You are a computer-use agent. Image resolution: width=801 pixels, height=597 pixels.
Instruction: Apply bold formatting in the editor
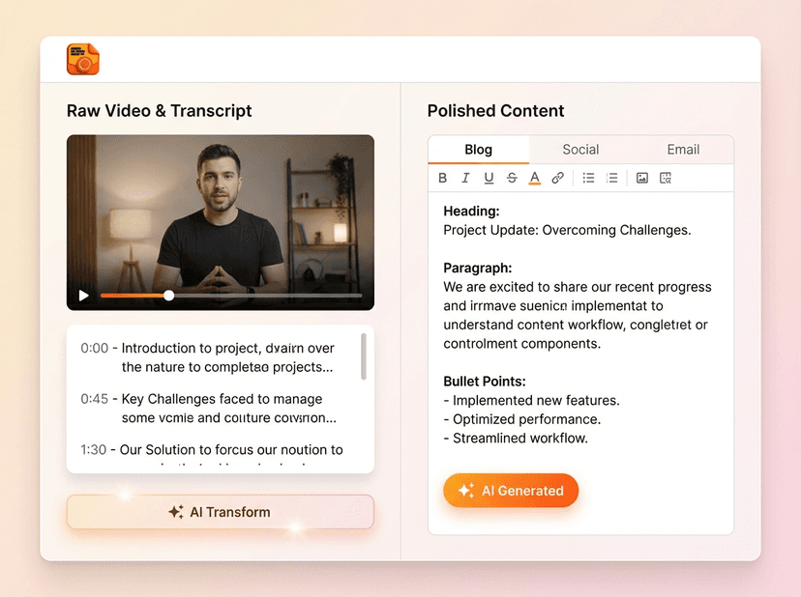tap(442, 178)
